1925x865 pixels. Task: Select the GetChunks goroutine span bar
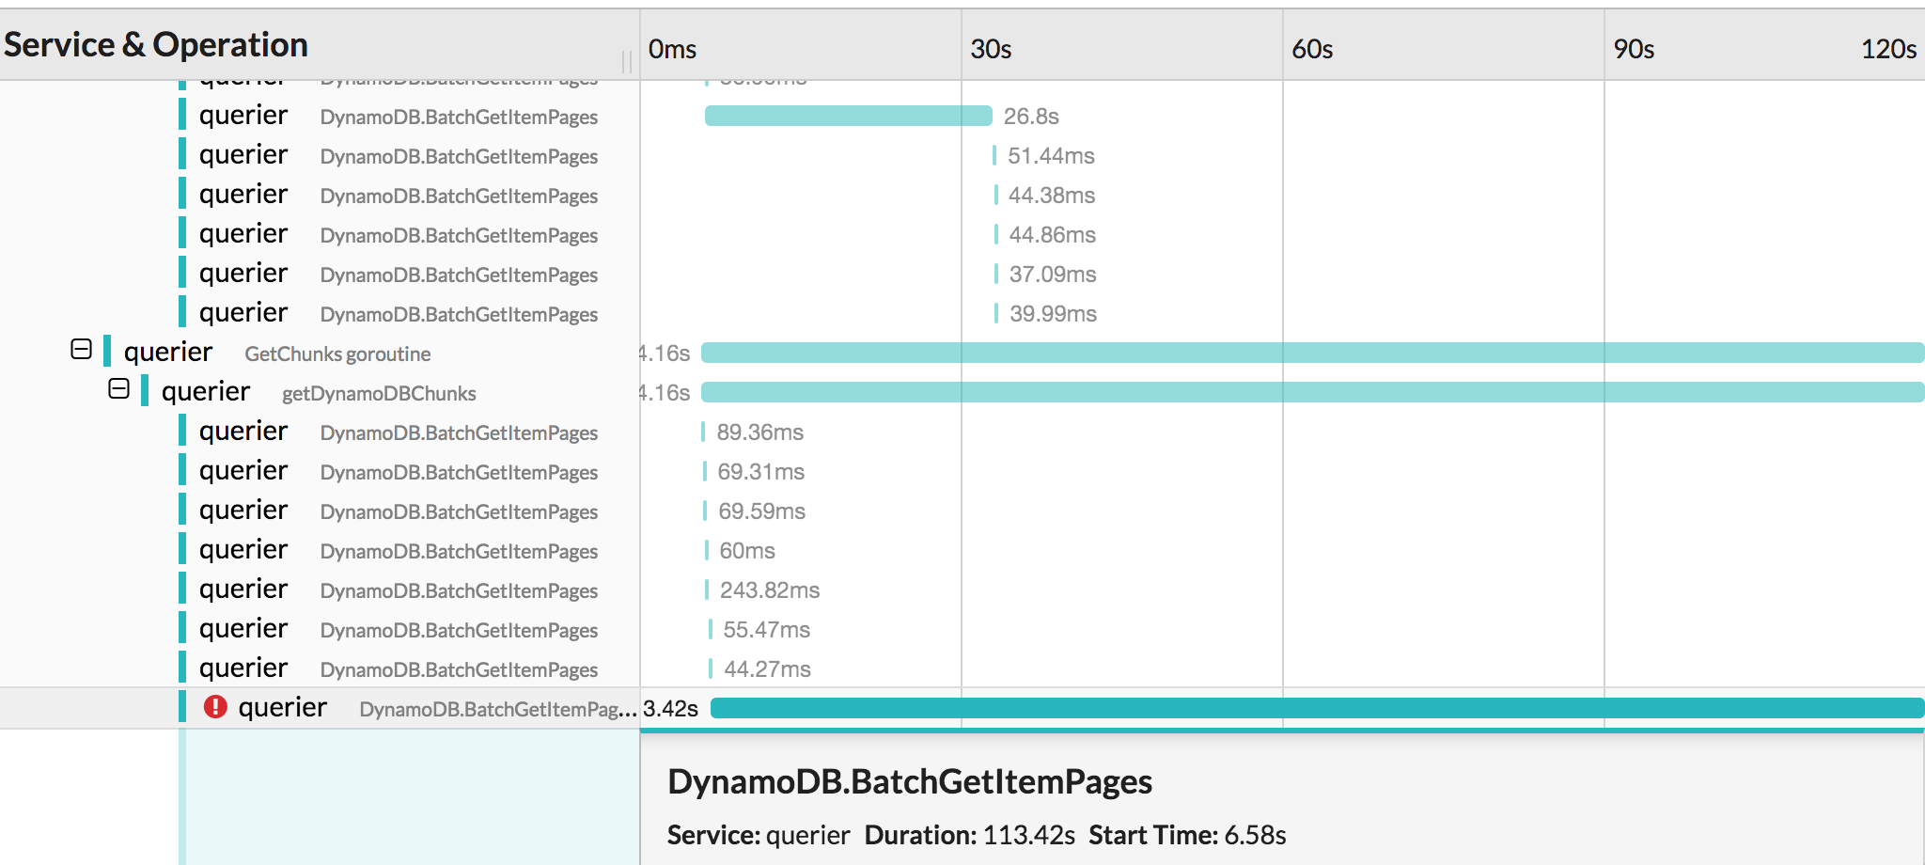[x=1312, y=353]
